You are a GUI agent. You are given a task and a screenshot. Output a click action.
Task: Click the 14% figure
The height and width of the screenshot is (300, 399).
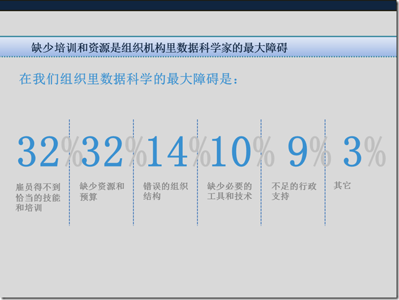[178, 151]
